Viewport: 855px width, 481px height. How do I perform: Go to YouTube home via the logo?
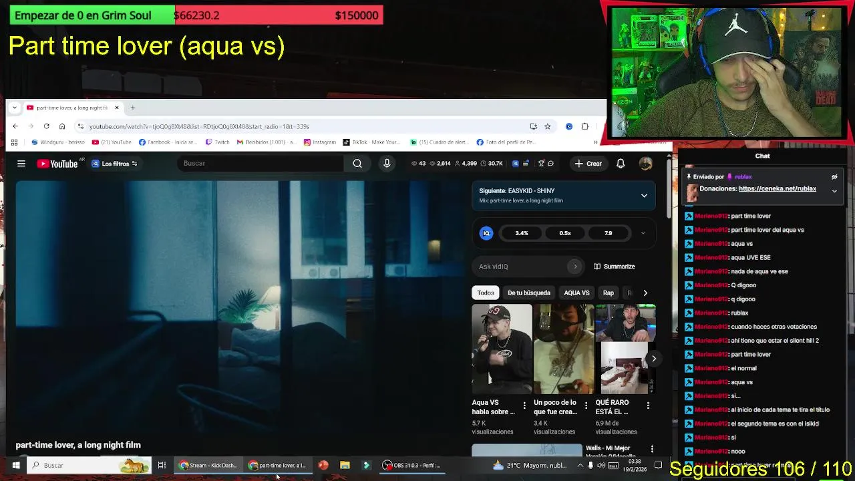tap(57, 164)
